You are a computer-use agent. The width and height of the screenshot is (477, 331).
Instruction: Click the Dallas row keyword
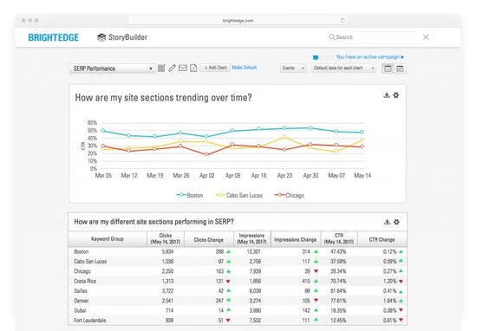tap(81, 291)
